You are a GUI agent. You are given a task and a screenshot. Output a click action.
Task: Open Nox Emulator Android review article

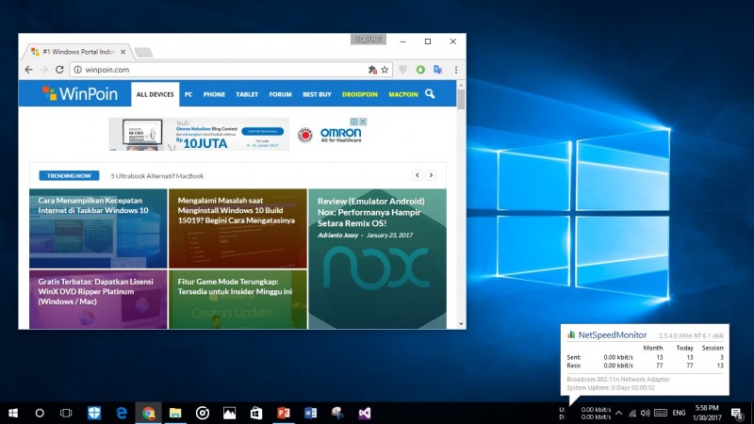pyautogui.click(x=378, y=258)
